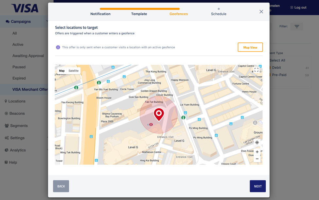Click the Beacons icon in sidebar
This screenshot has width=319, height=200.
[x=6, y=114]
